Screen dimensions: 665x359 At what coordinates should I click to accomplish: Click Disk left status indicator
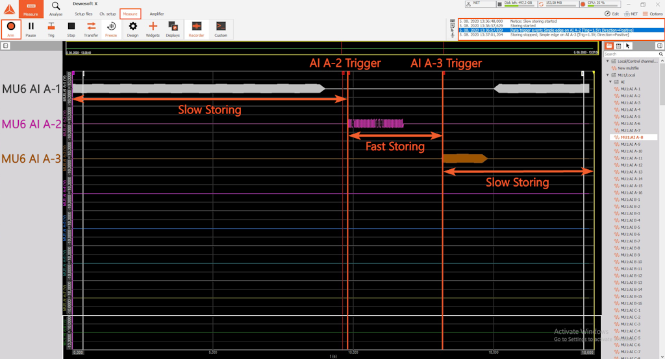point(516,4)
